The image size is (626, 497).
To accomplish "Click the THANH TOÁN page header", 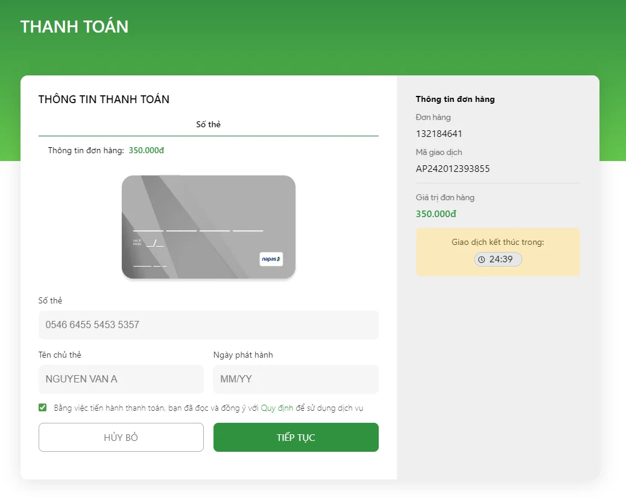I will [75, 27].
